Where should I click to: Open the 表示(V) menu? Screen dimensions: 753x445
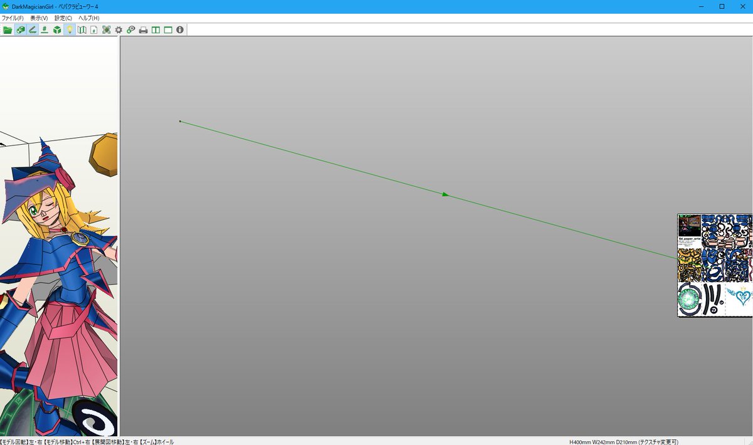[x=39, y=18]
